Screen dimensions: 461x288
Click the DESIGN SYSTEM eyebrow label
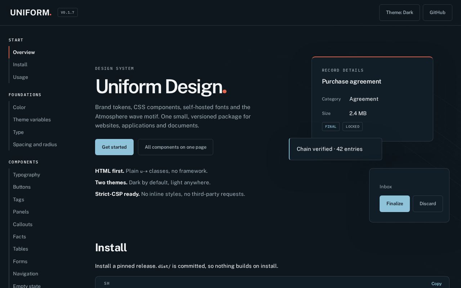click(x=115, y=68)
